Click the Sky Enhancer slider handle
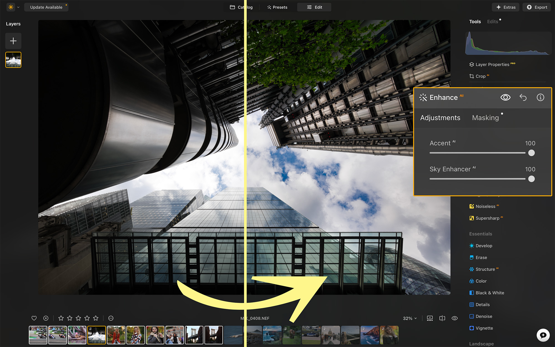 coord(531,179)
